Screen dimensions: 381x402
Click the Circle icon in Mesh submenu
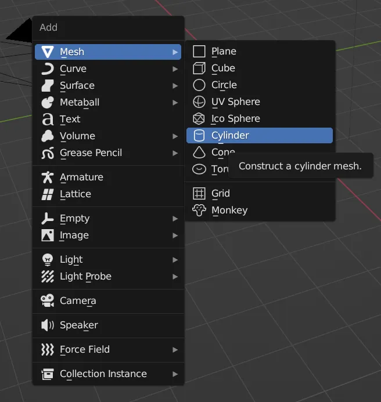pos(199,85)
